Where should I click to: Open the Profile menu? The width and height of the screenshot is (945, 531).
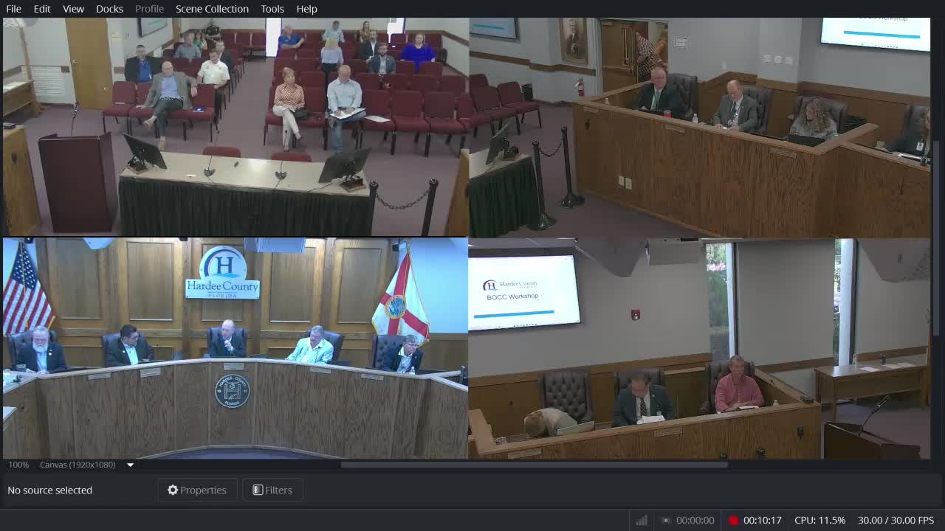pos(149,9)
